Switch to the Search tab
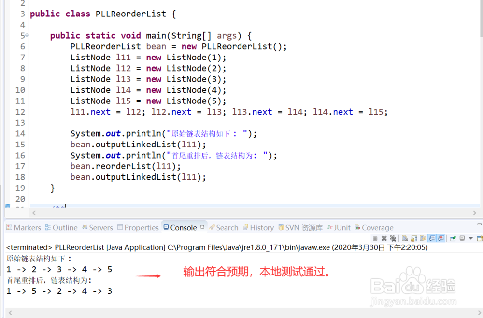Screen dimensions: 483x318 point(224,228)
